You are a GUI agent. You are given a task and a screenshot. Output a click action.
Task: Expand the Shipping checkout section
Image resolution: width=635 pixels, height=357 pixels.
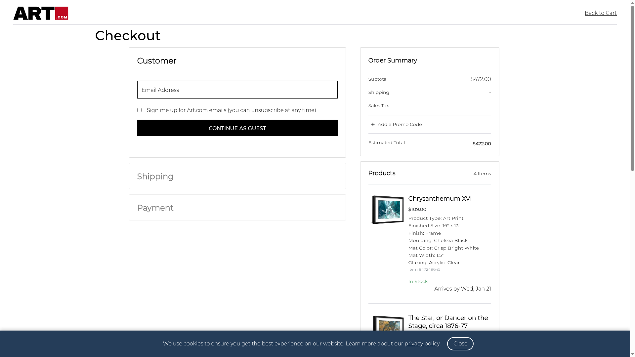coord(155,177)
